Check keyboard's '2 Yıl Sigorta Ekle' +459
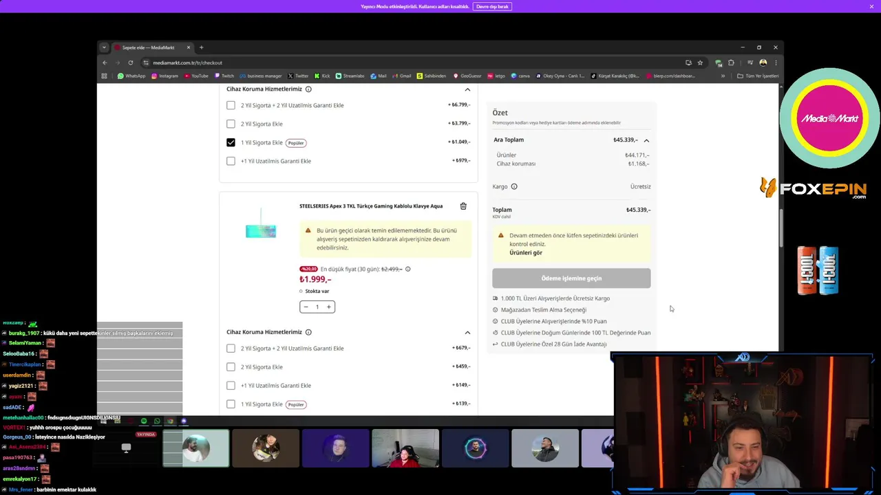The image size is (881, 495). click(231, 367)
